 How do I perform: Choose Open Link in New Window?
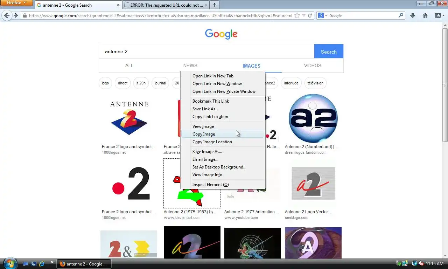coord(223,84)
